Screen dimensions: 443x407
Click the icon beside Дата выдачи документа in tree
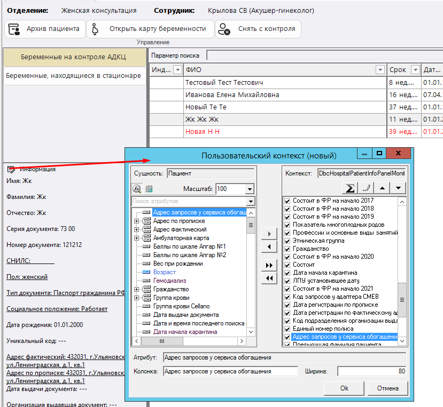[146, 315]
